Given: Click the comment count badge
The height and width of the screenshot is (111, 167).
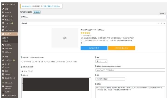Looking at the screenshot, I should click(x=12, y=23).
